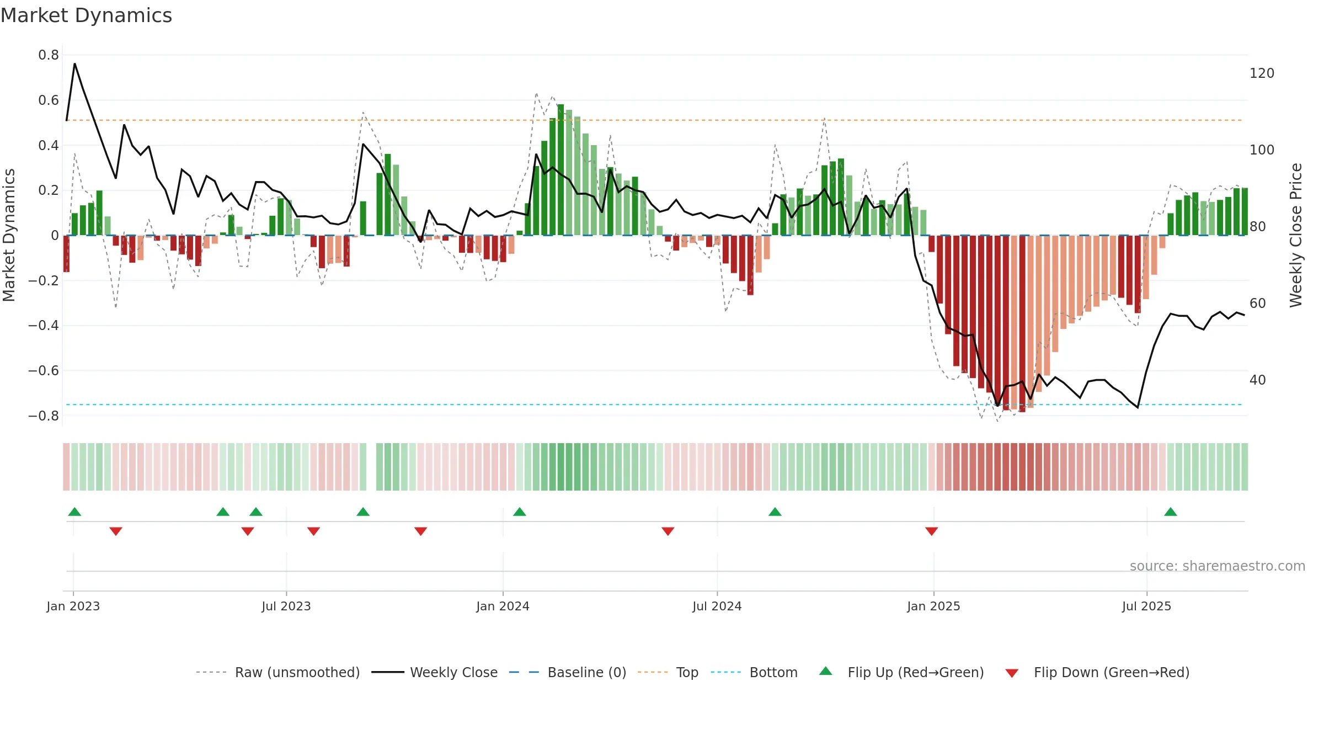Click the positive 0.6 left-axis tick label
Screen dimensions: 1324x745
click(x=49, y=100)
